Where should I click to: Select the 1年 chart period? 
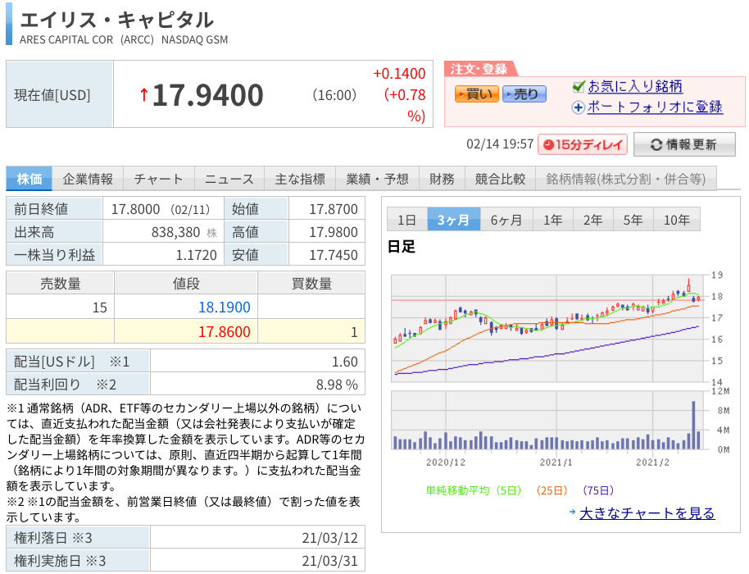(x=552, y=220)
